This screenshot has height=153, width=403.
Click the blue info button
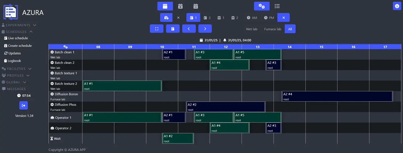coord(397,6)
